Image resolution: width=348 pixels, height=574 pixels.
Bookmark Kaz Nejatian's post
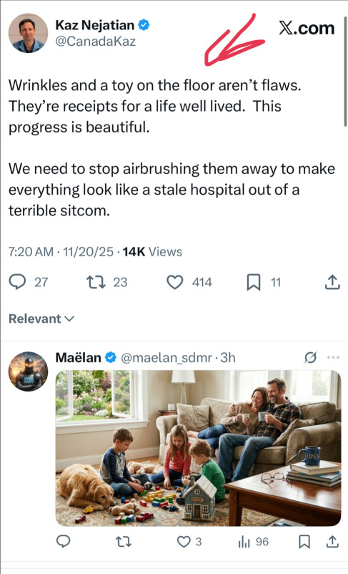coord(254,282)
